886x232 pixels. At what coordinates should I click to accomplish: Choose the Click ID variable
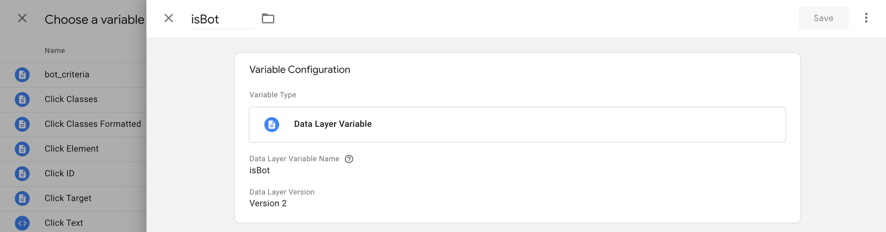pyautogui.click(x=73, y=174)
